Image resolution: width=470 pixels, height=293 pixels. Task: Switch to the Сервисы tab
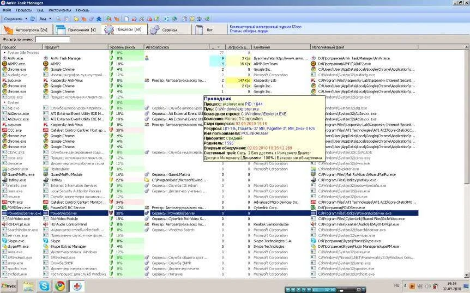(170, 30)
